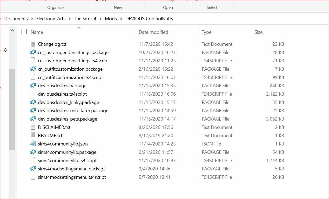The image size is (329, 199).
Task: Open the Select ribbon group
Action: click(x=212, y=8)
